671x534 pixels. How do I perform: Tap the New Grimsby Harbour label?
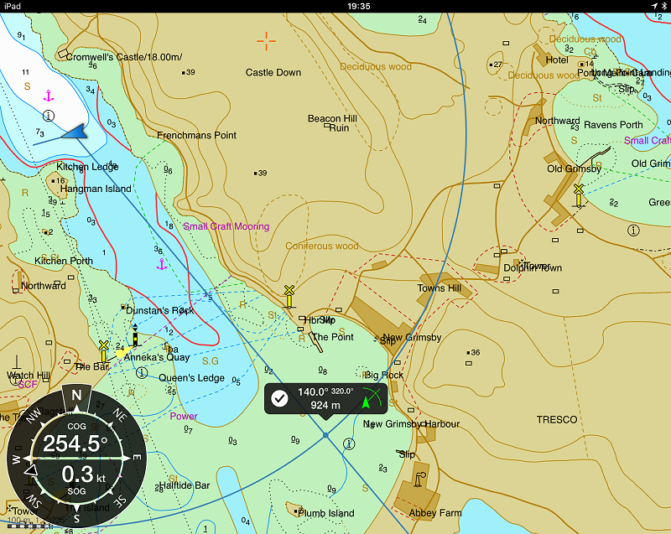pyautogui.click(x=411, y=423)
